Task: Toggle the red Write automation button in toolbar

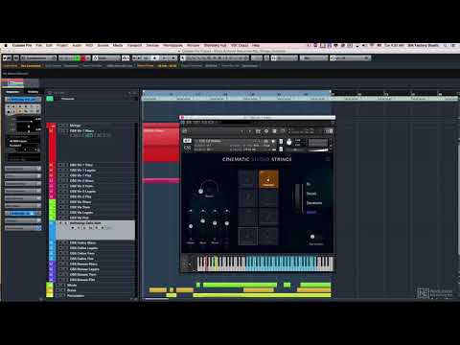Action: [83, 58]
